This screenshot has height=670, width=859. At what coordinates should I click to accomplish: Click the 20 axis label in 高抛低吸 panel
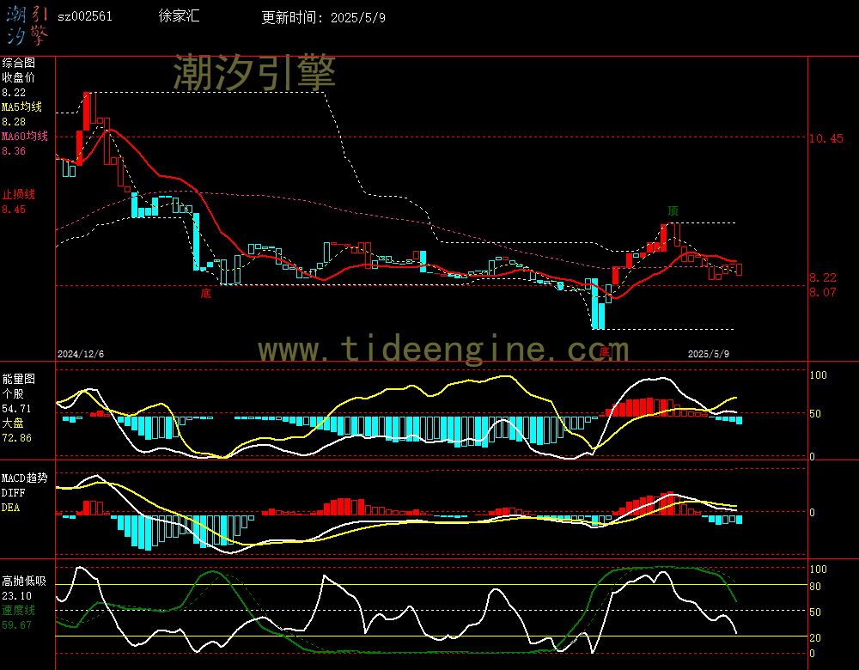(x=815, y=638)
